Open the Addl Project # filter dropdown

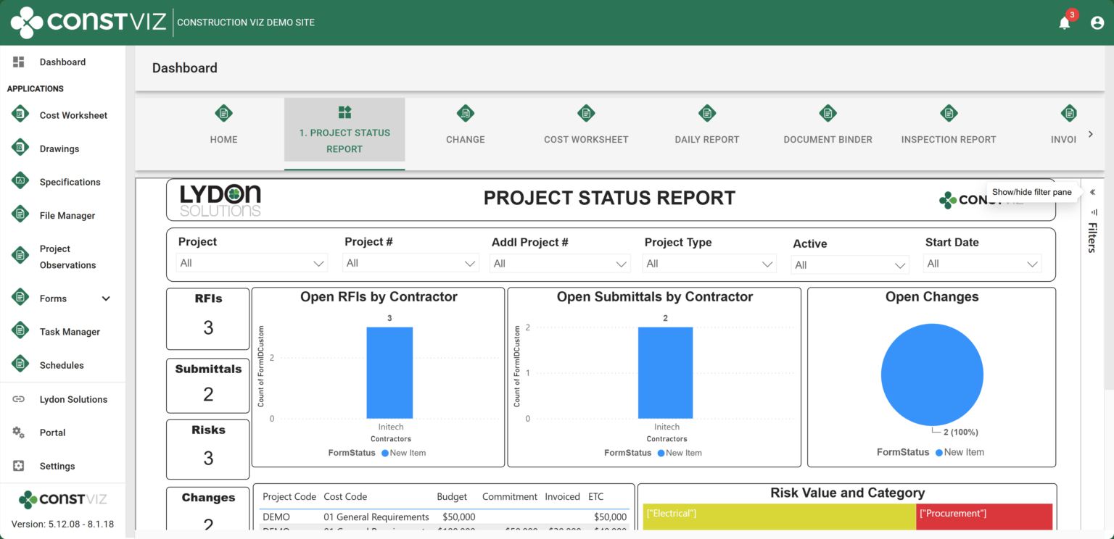(x=560, y=263)
